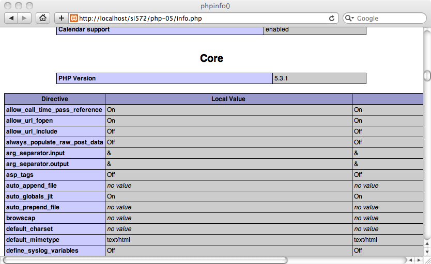Viewport: 431px width, 264px height.
Task: Open Google search options magnifier dropdown
Action: [x=349, y=19]
